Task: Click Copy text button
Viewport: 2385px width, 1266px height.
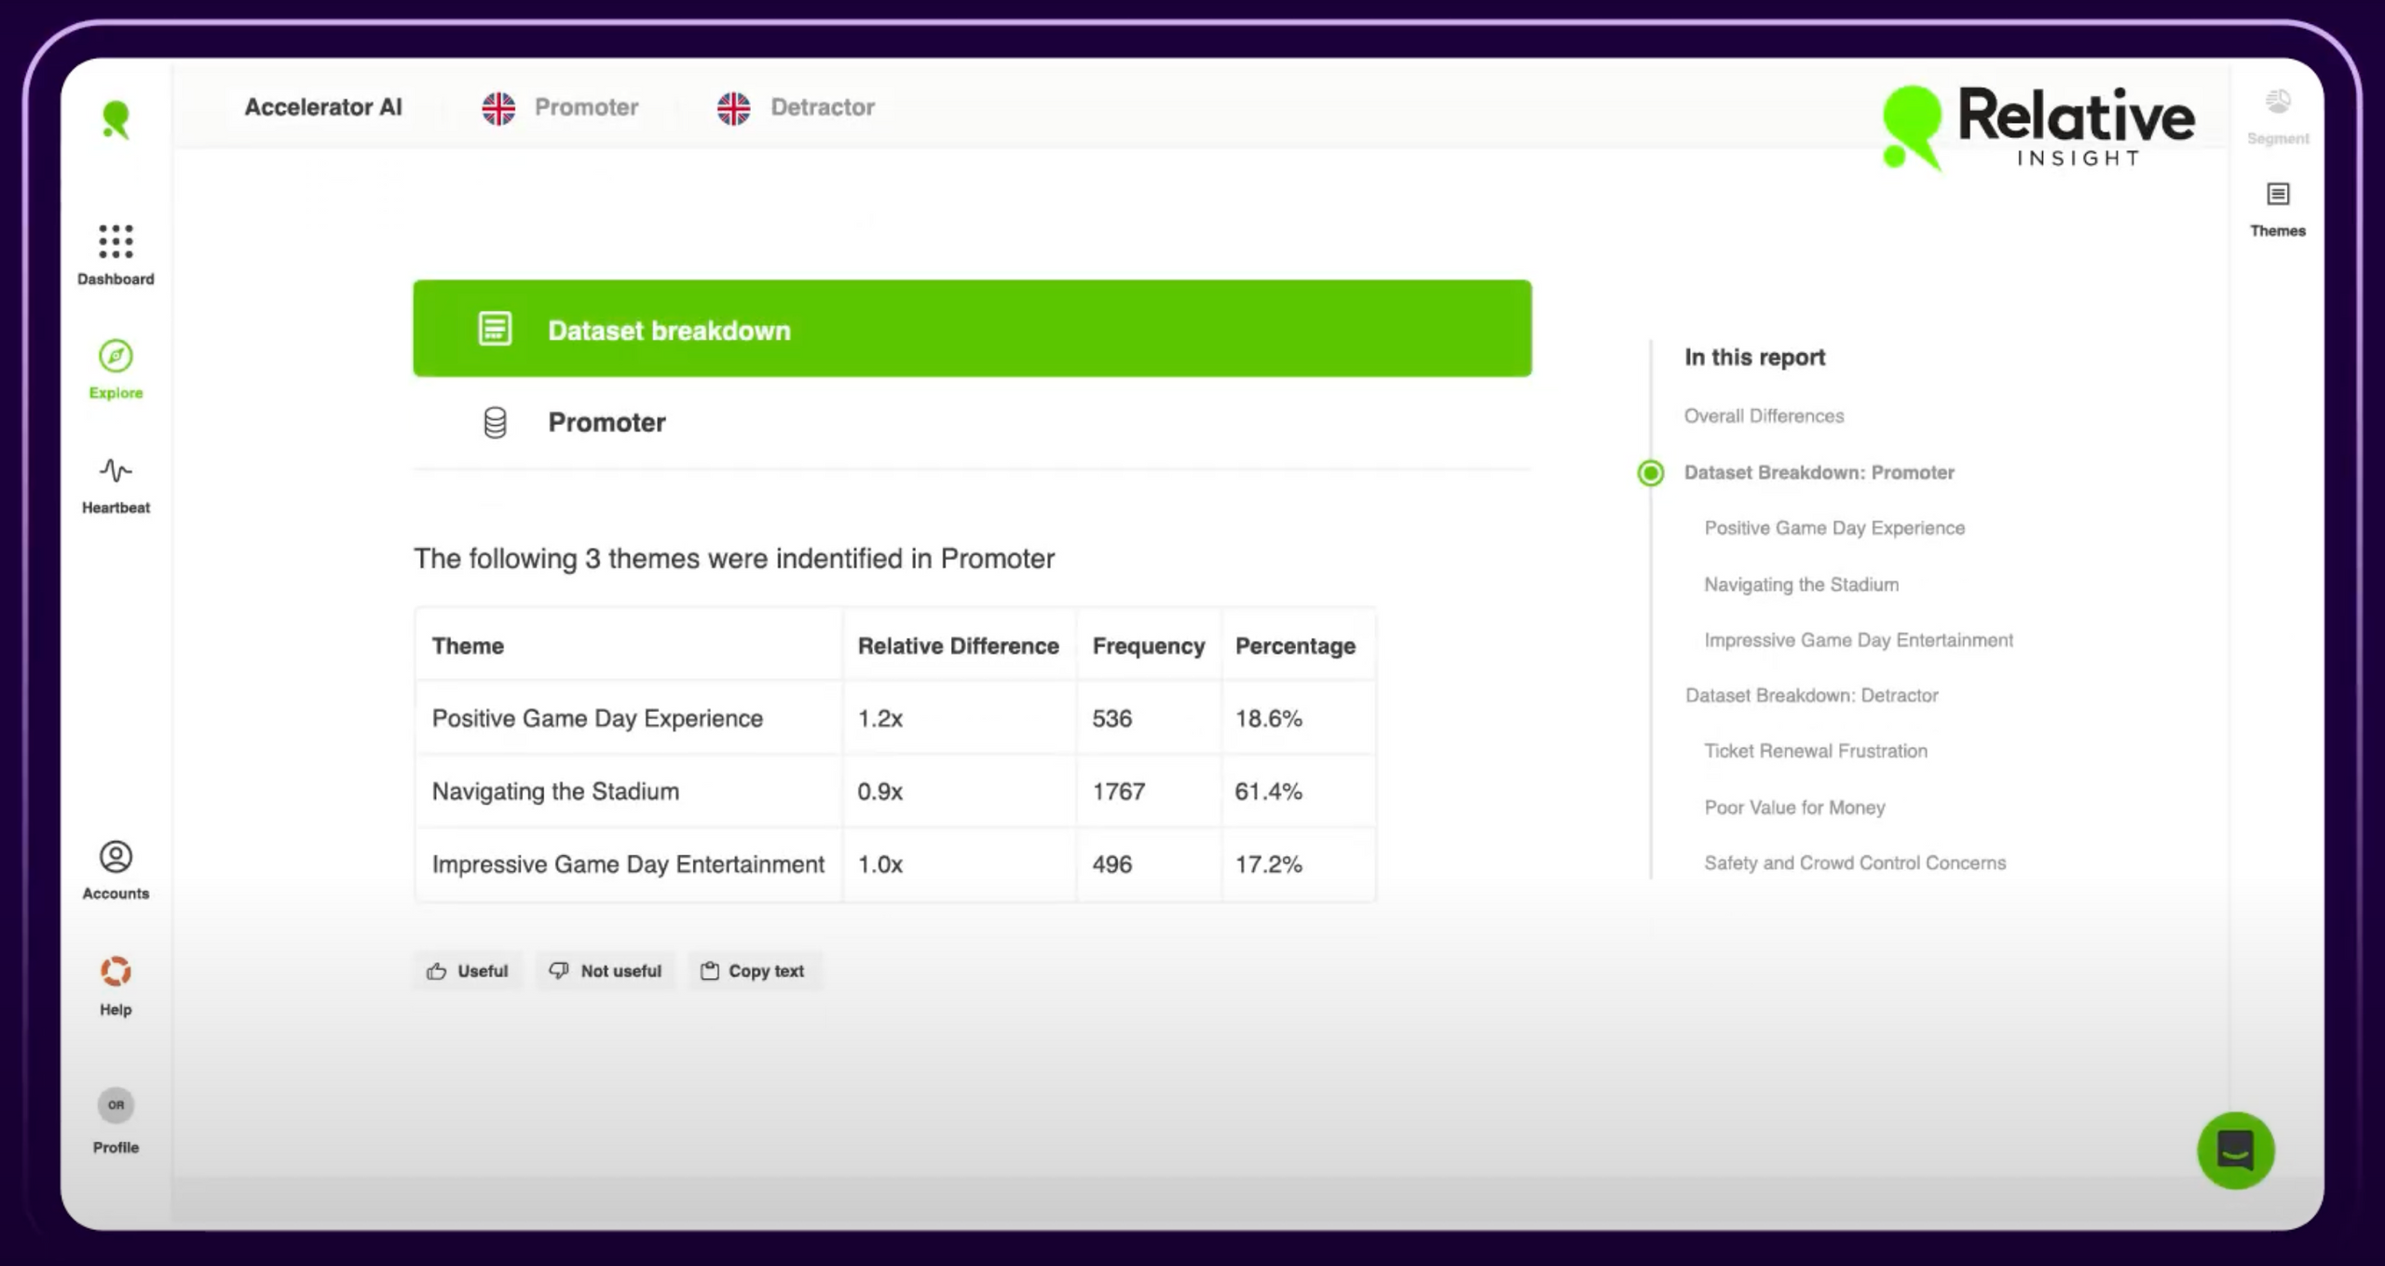Action: pos(754,972)
